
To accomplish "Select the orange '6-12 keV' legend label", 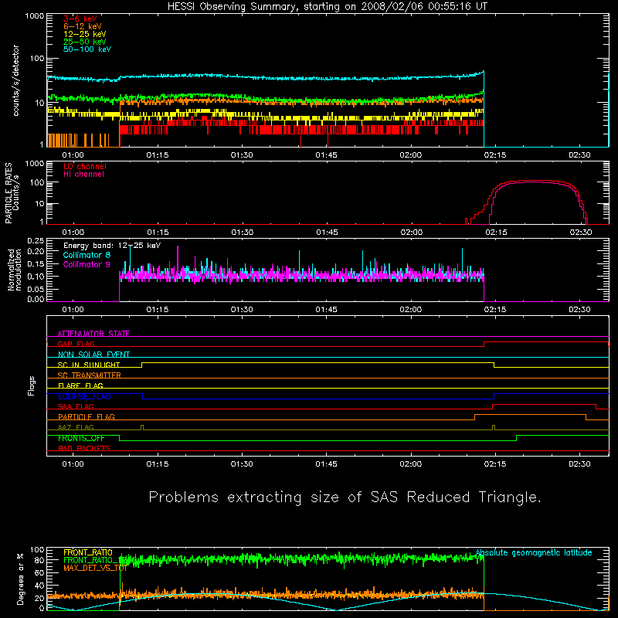I will (x=83, y=26).
